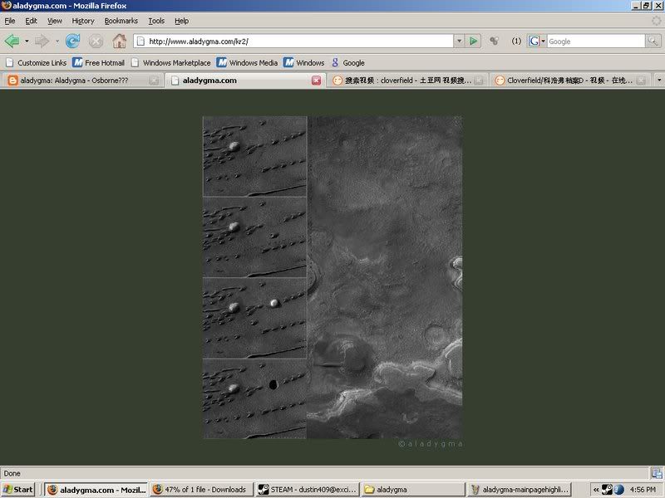Click the Reload page icon
Image resolution: width=665 pixels, height=498 pixels.
click(73, 41)
